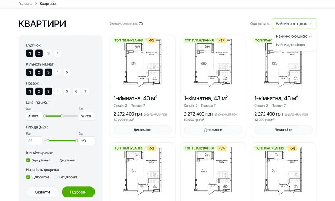Go to Головна breadcrumb link

(x=25, y=4)
